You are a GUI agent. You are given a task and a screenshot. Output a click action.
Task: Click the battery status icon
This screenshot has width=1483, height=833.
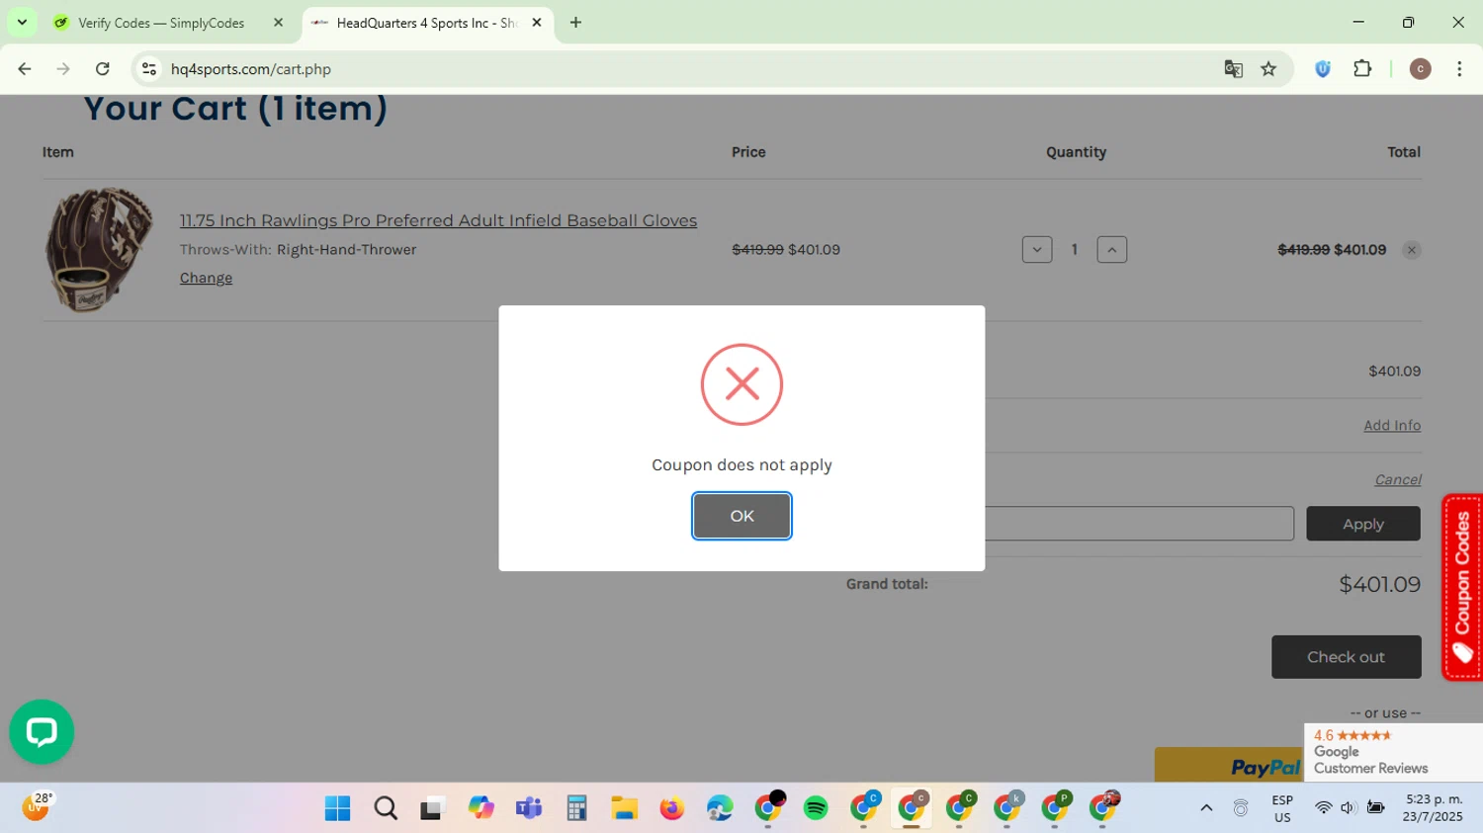point(1375,808)
